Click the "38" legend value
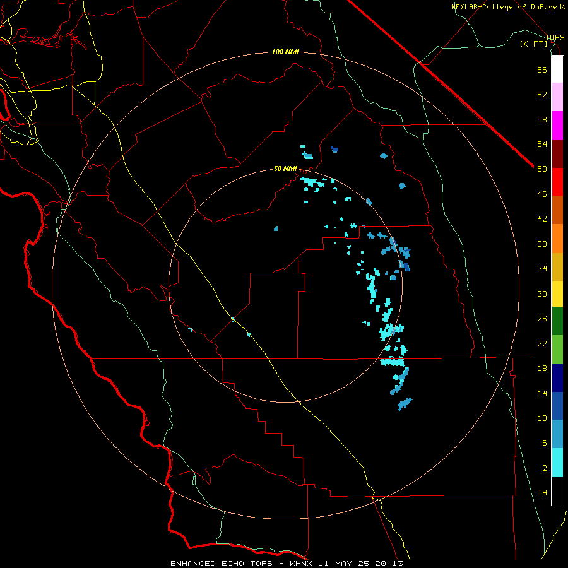This screenshot has width=568, height=568. [542, 244]
